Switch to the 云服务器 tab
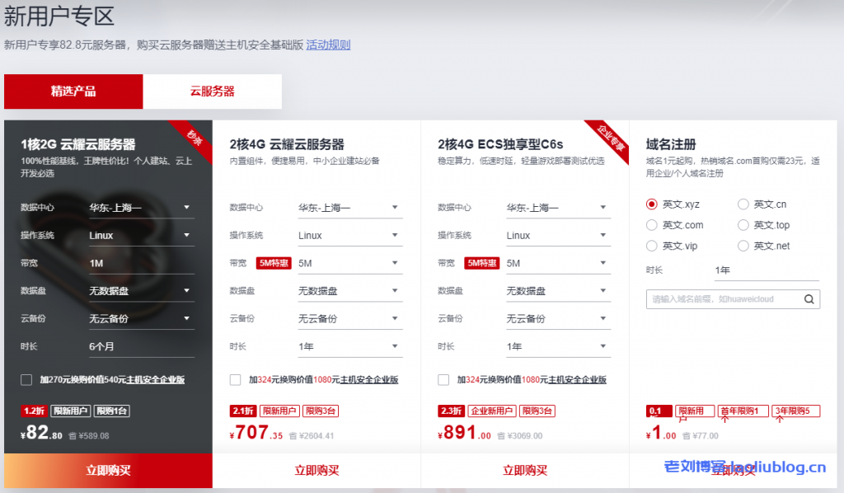The height and width of the screenshot is (493, 844). point(213,92)
